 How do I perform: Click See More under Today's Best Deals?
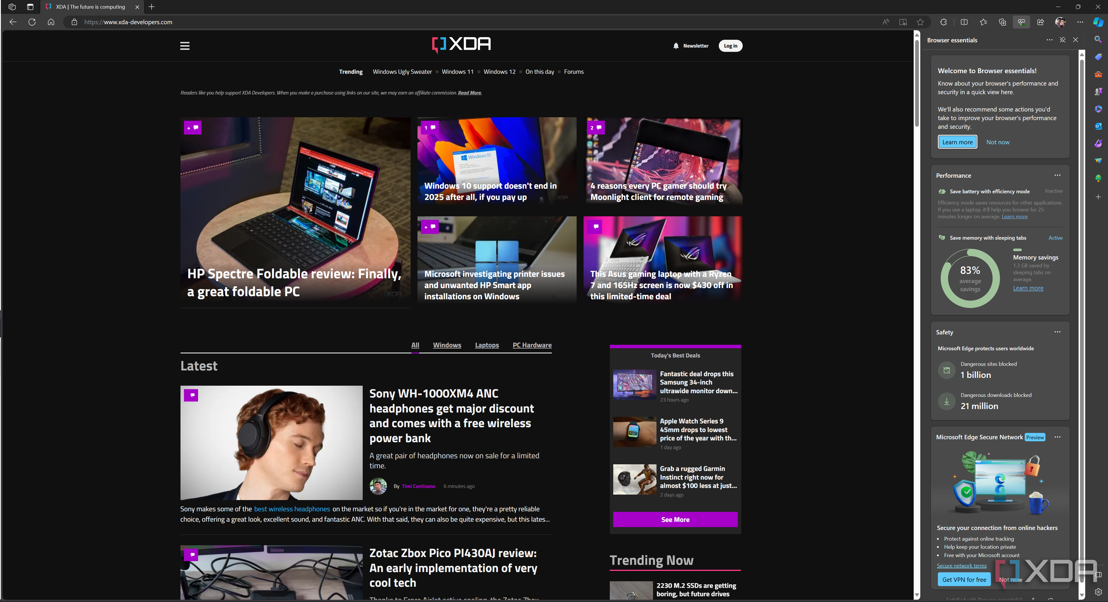[675, 520]
